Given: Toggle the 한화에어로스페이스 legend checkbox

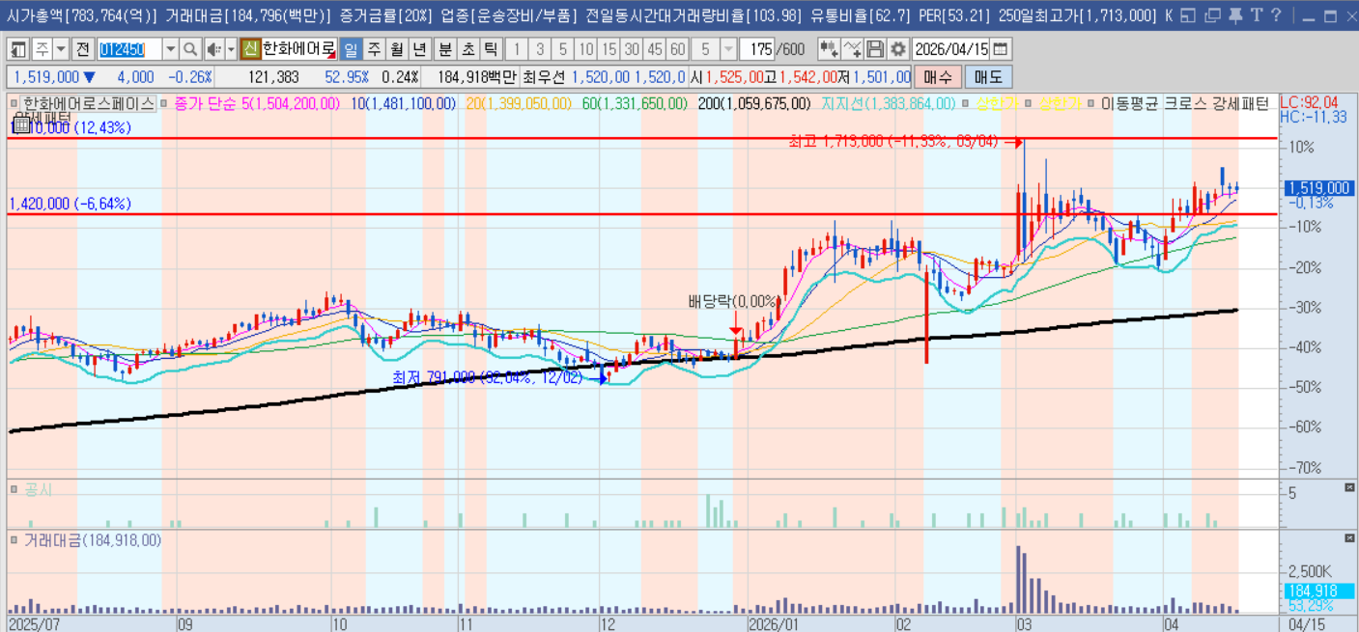Looking at the screenshot, I should [14, 103].
